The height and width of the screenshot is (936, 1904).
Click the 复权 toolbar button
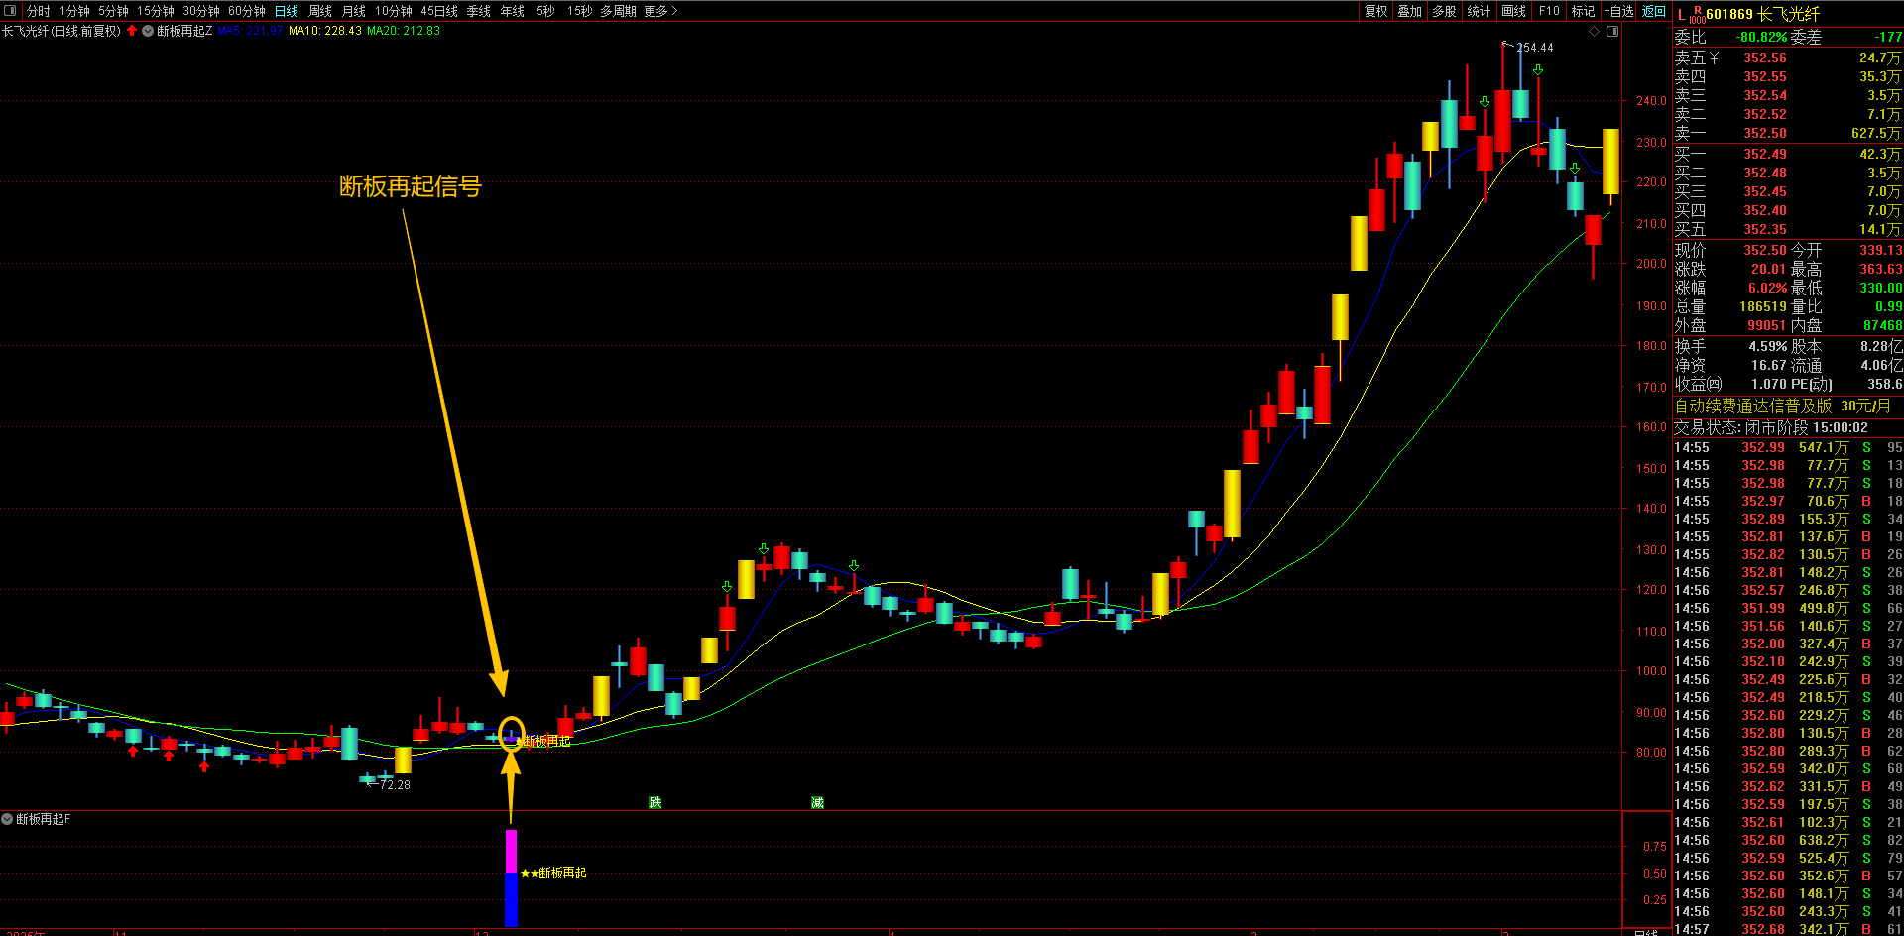1376,11
